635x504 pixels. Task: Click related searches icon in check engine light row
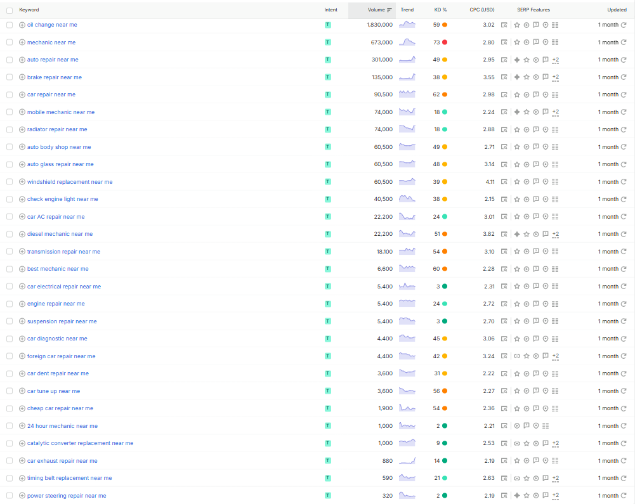click(x=555, y=199)
